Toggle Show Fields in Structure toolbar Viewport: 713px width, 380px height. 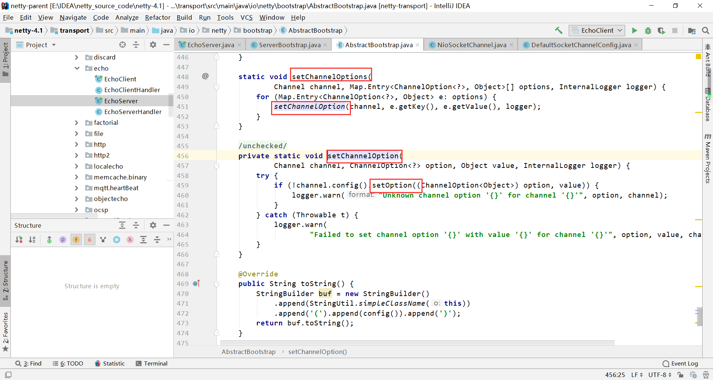coord(76,240)
